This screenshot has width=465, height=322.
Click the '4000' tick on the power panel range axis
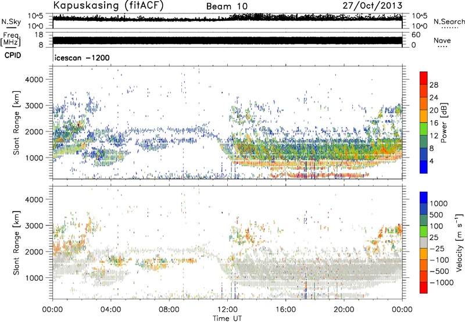34,80
